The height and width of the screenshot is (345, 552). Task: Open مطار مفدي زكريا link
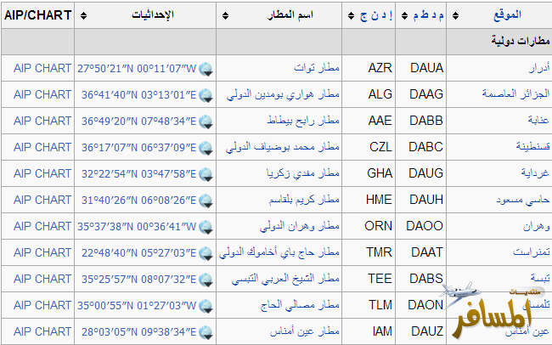point(303,173)
